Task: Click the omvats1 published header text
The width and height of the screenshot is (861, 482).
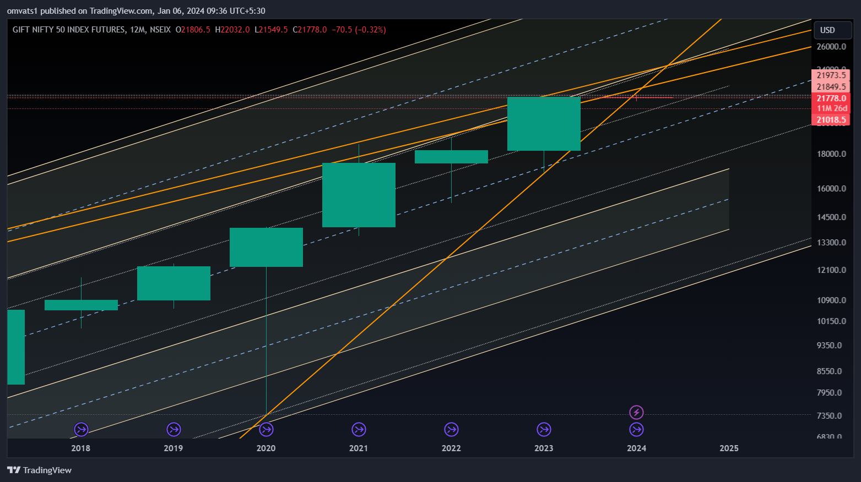Action: coord(136,10)
